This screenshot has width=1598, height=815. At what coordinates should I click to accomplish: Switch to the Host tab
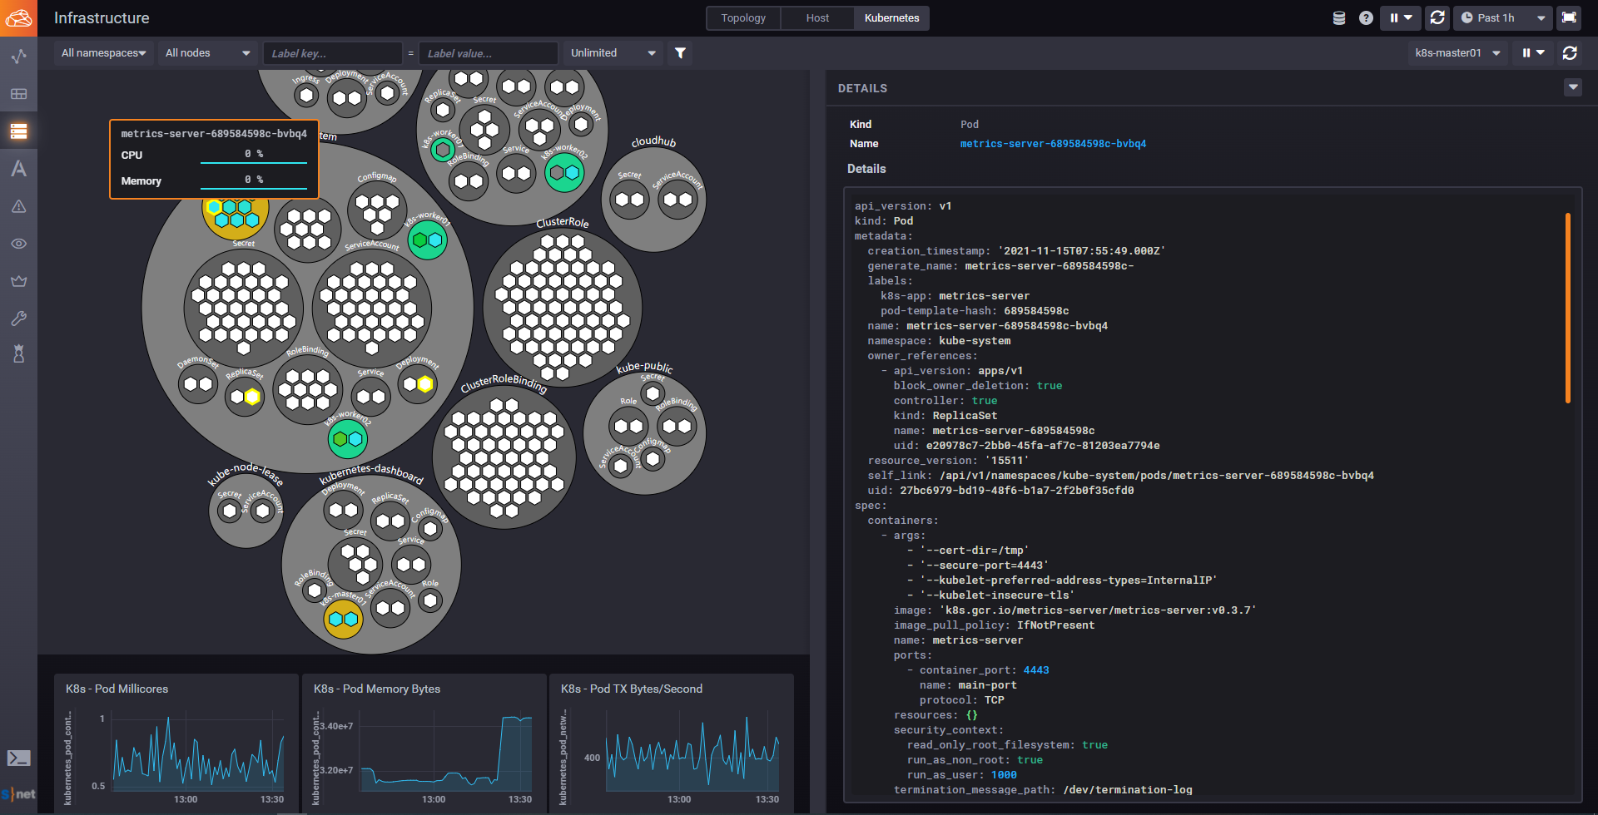pos(817,18)
